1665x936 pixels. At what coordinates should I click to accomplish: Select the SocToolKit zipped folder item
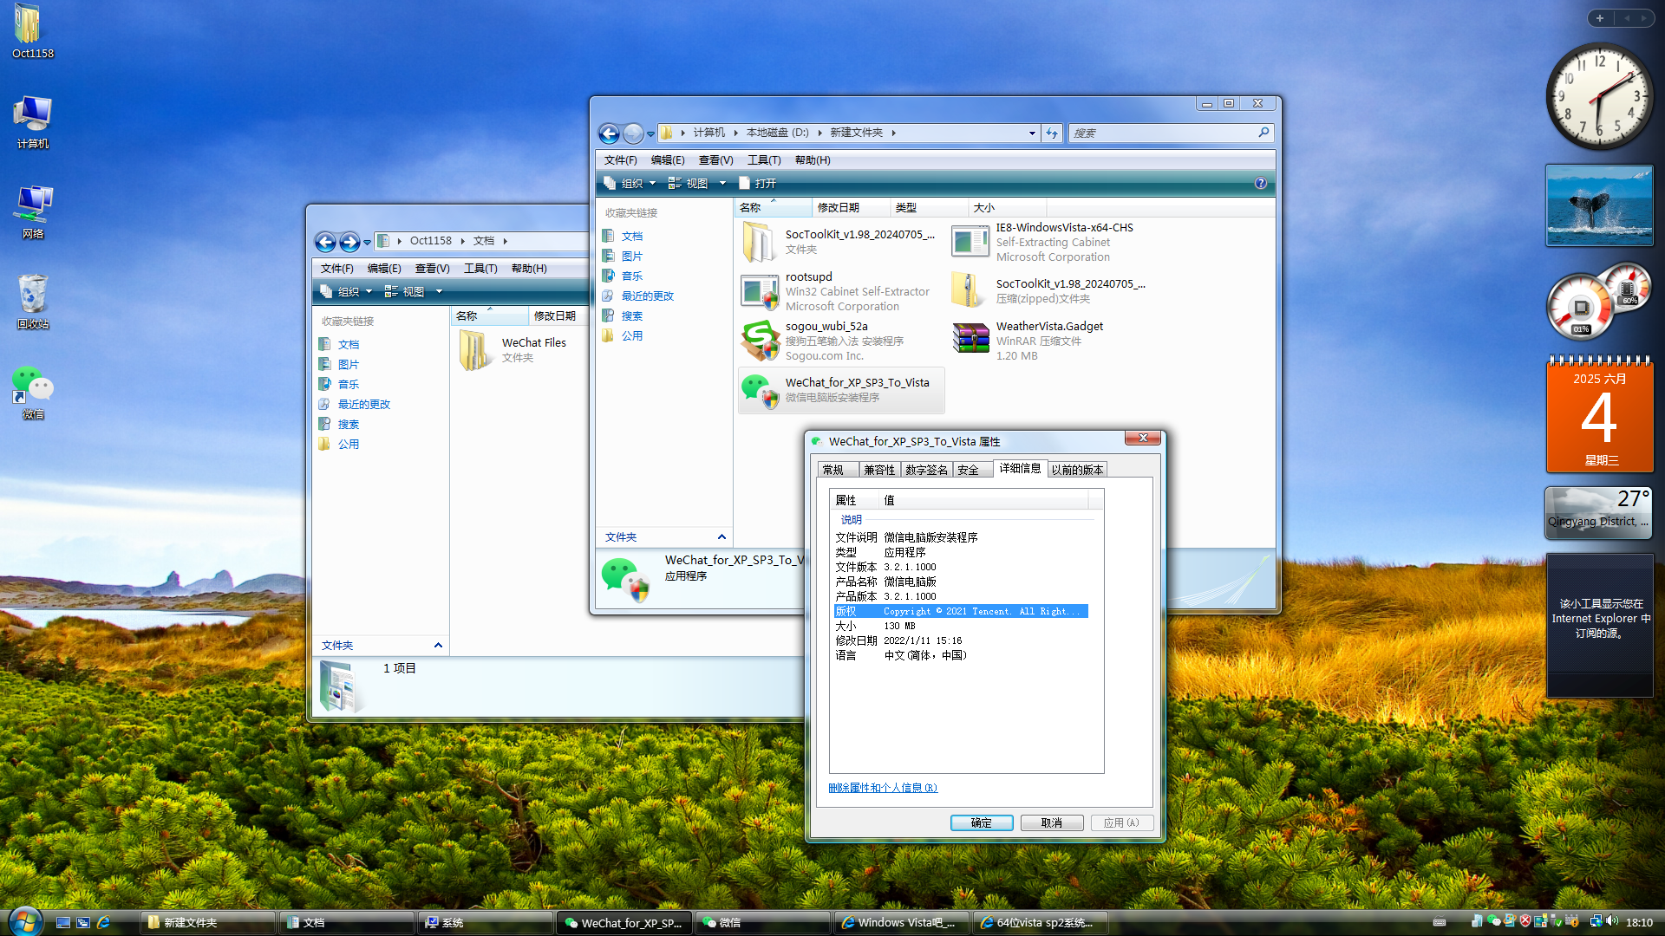(x=1049, y=291)
